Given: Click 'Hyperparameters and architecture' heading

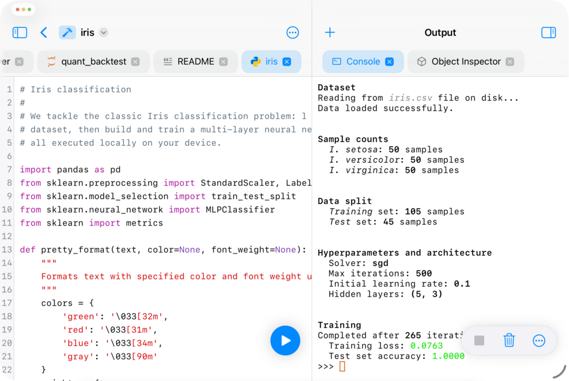Looking at the screenshot, I should pos(404,253).
